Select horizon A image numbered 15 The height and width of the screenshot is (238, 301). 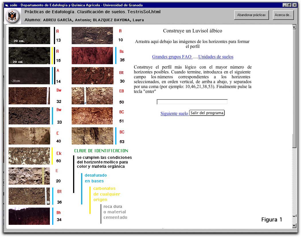click(x=29, y=56)
